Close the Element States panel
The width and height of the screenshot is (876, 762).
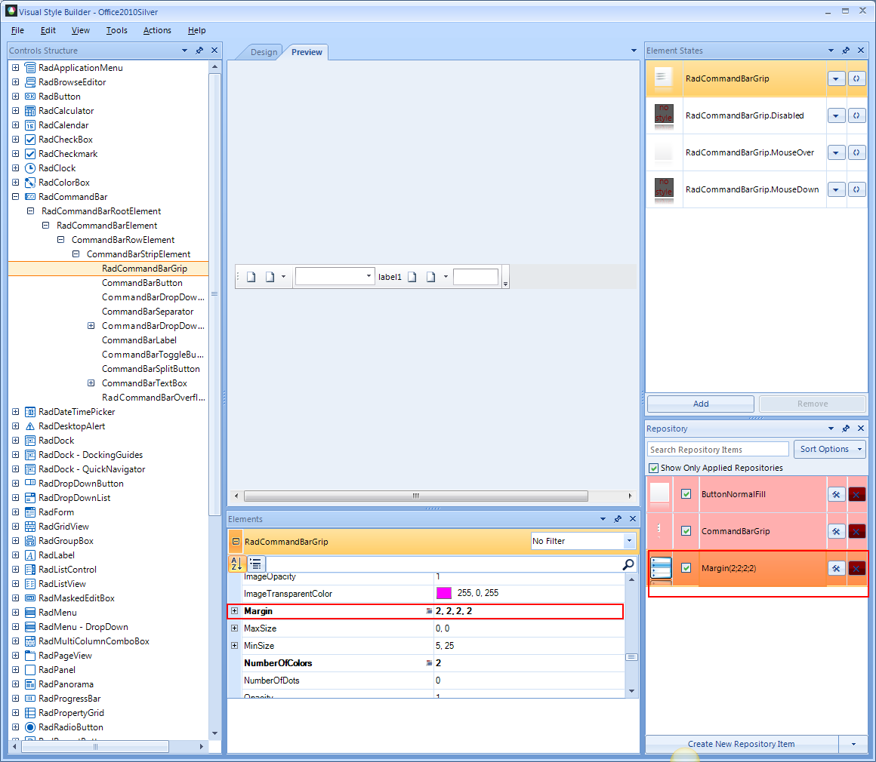[861, 51]
